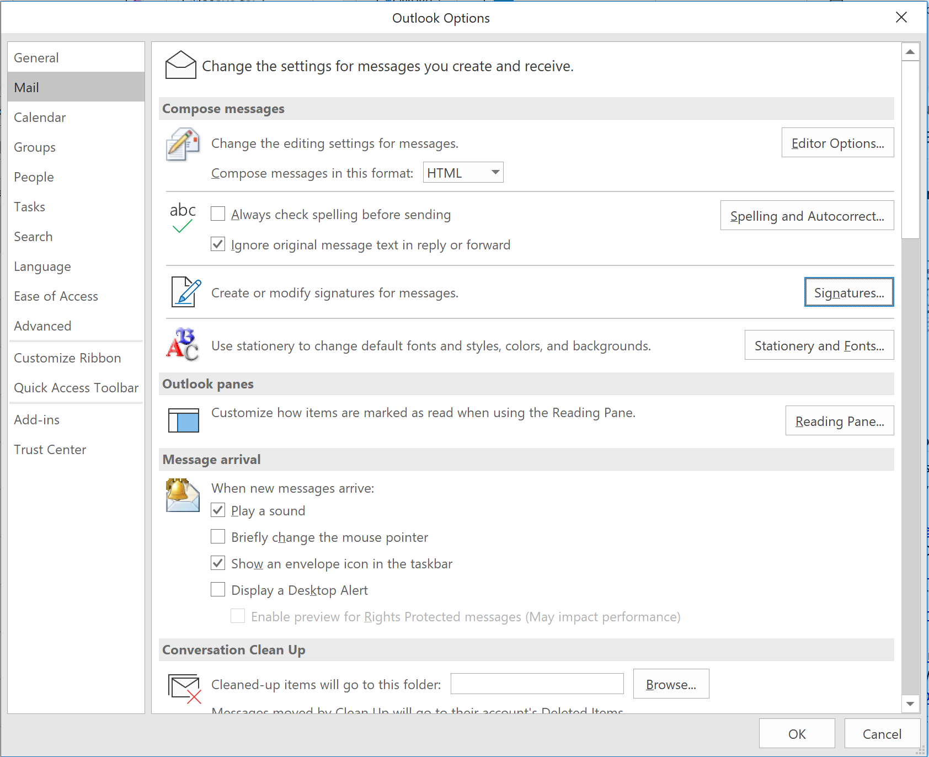Click the abc spell-check icon

[x=183, y=217]
